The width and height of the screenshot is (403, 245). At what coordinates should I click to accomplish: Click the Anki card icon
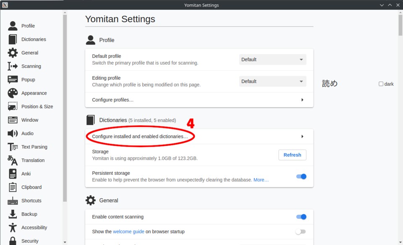click(13, 174)
